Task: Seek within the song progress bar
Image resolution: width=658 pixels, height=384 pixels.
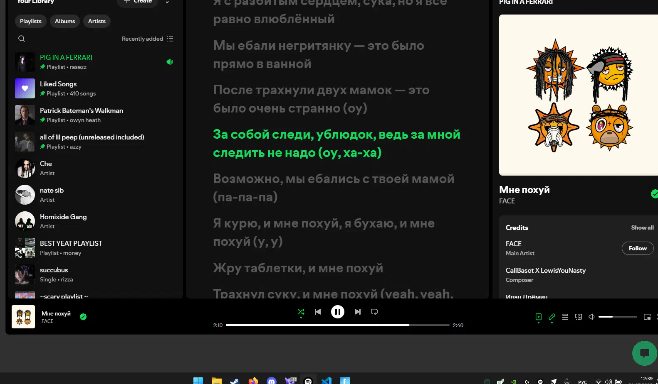Action: [x=338, y=325]
